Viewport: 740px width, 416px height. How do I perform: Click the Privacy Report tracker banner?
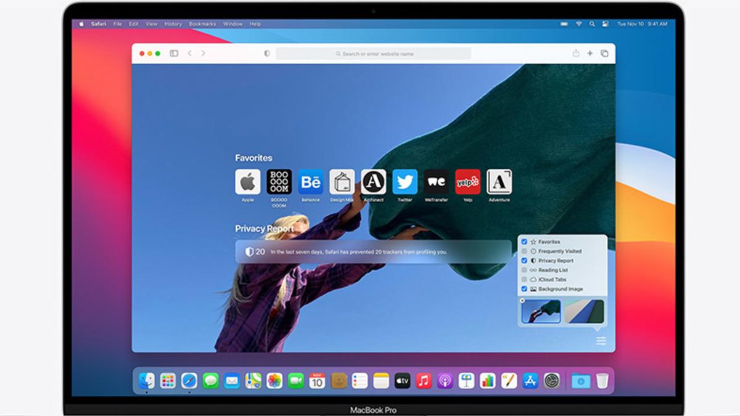pos(373,252)
